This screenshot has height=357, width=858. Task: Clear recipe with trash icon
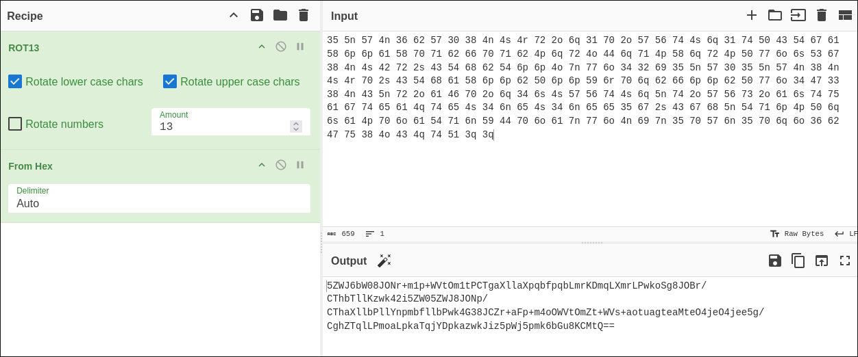tap(304, 15)
